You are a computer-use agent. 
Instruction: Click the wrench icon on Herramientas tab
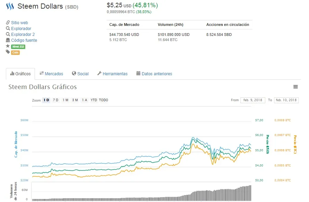(x=99, y=73)
